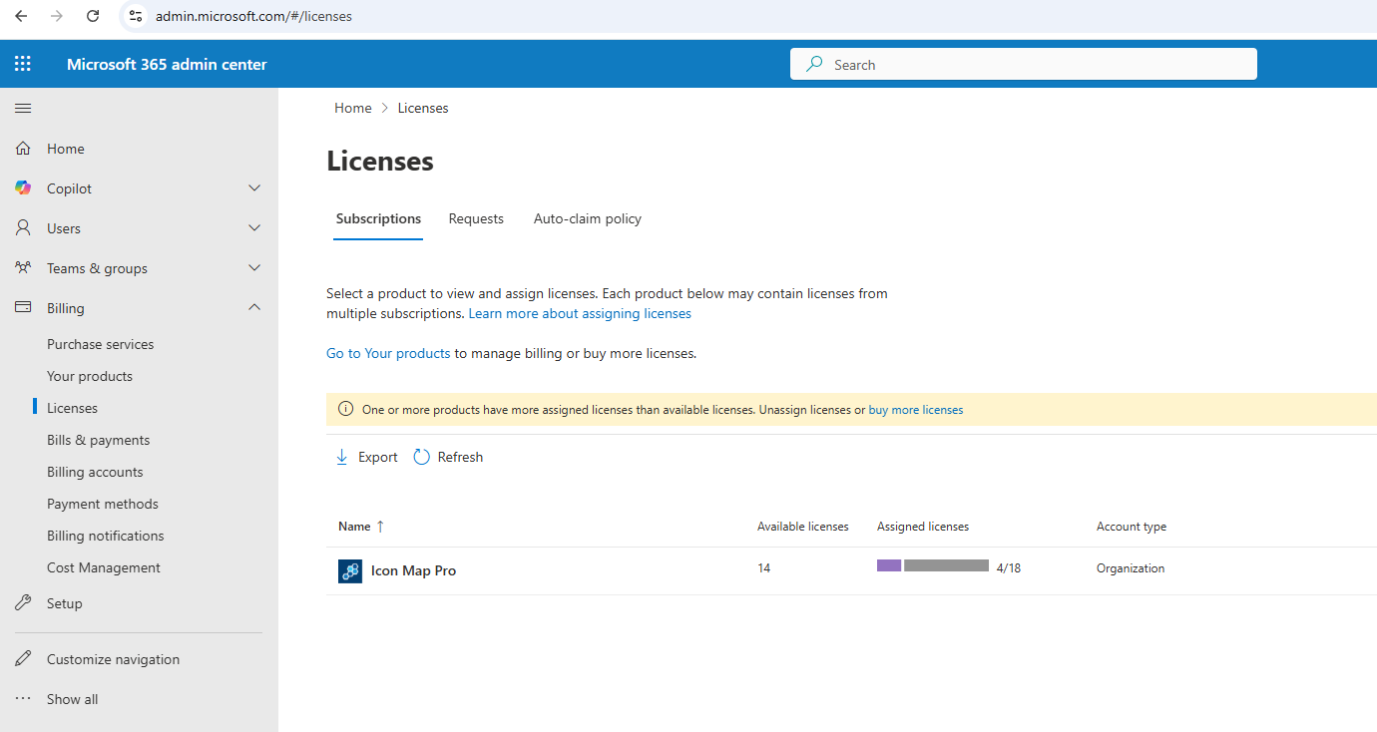Screen dimensions: 1377x732
Task: Click the Icon Map Pro product icon
Action: 350,571
